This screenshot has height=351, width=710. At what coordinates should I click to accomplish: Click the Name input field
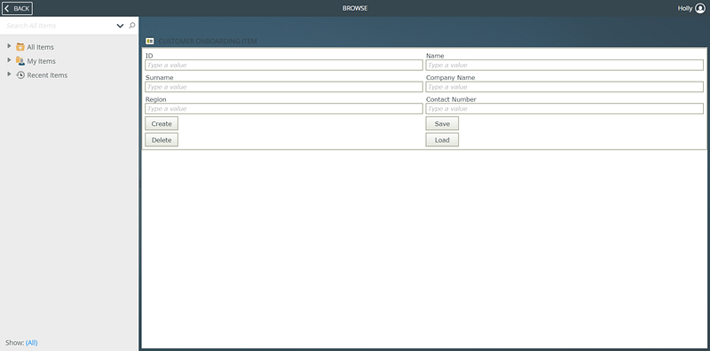(x=564, y=65)
